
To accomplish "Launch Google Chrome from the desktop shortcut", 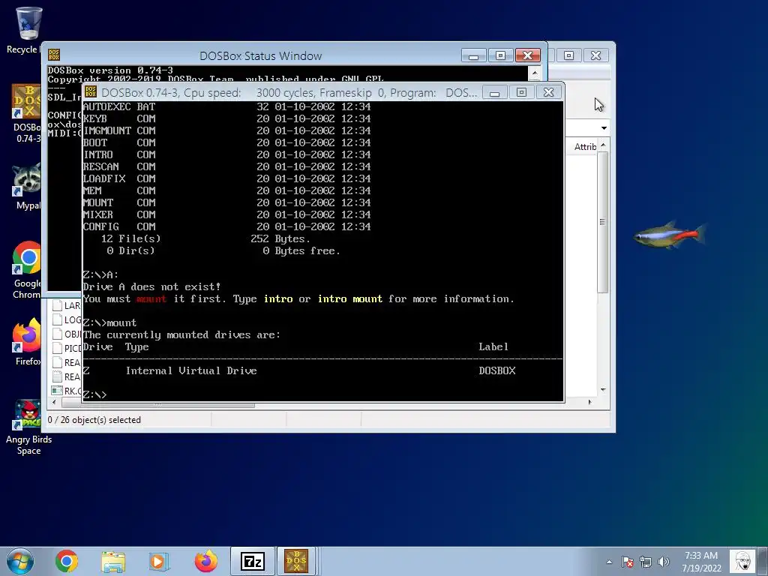I will click(27, 269).
